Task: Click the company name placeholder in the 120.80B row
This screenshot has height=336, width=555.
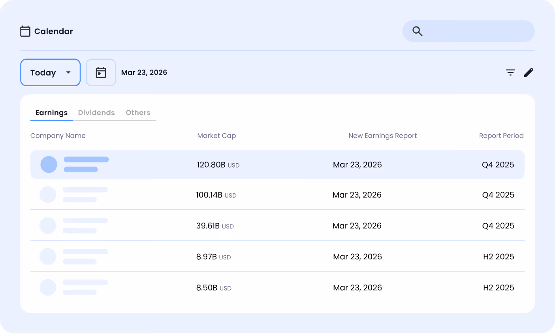Action: coord(86,164)
